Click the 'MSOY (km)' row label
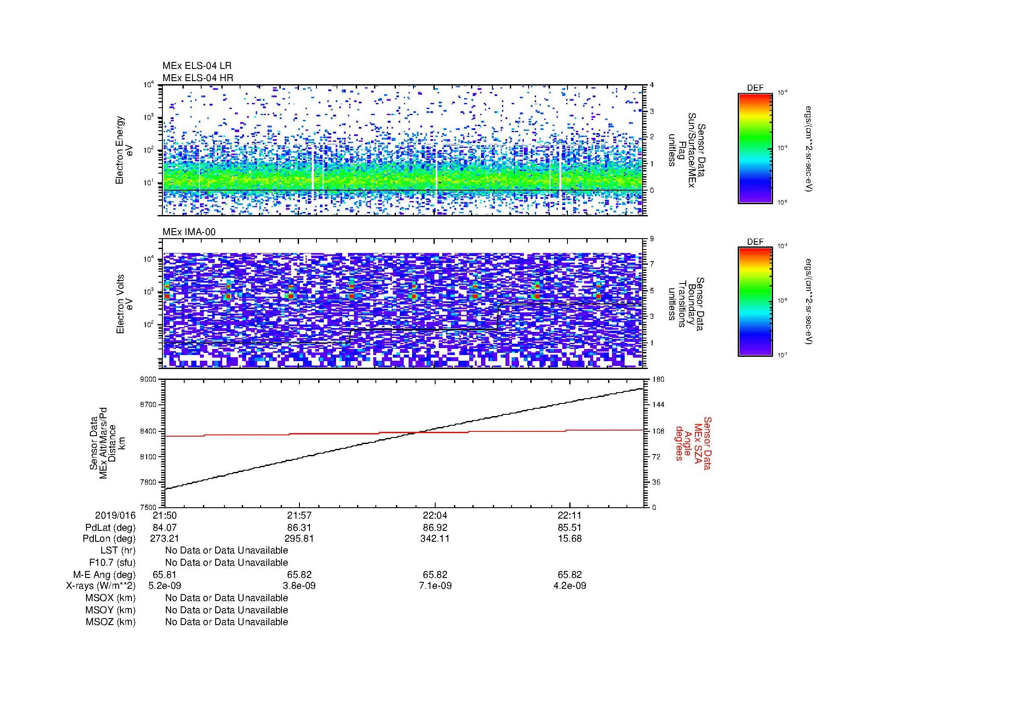1021x721 pixels. (x=110, y=610)
